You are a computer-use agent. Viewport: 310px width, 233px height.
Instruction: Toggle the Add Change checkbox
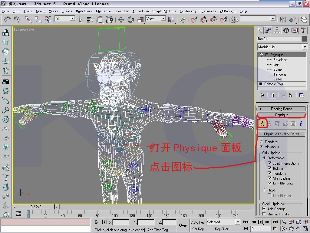coord(264,208)
